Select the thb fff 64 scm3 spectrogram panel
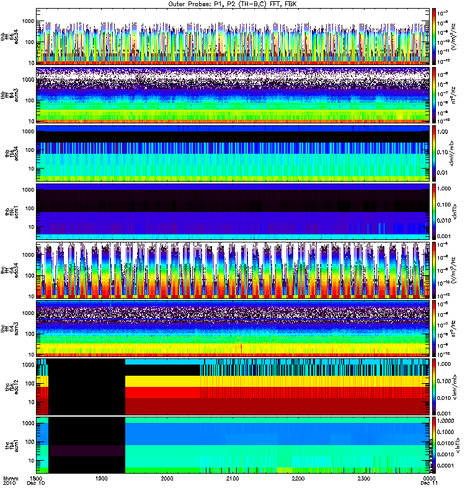 [233, 95]
